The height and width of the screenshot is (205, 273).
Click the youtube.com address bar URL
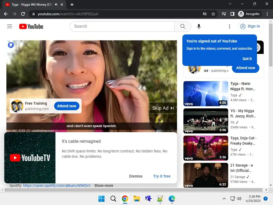(x=68, y=14)
